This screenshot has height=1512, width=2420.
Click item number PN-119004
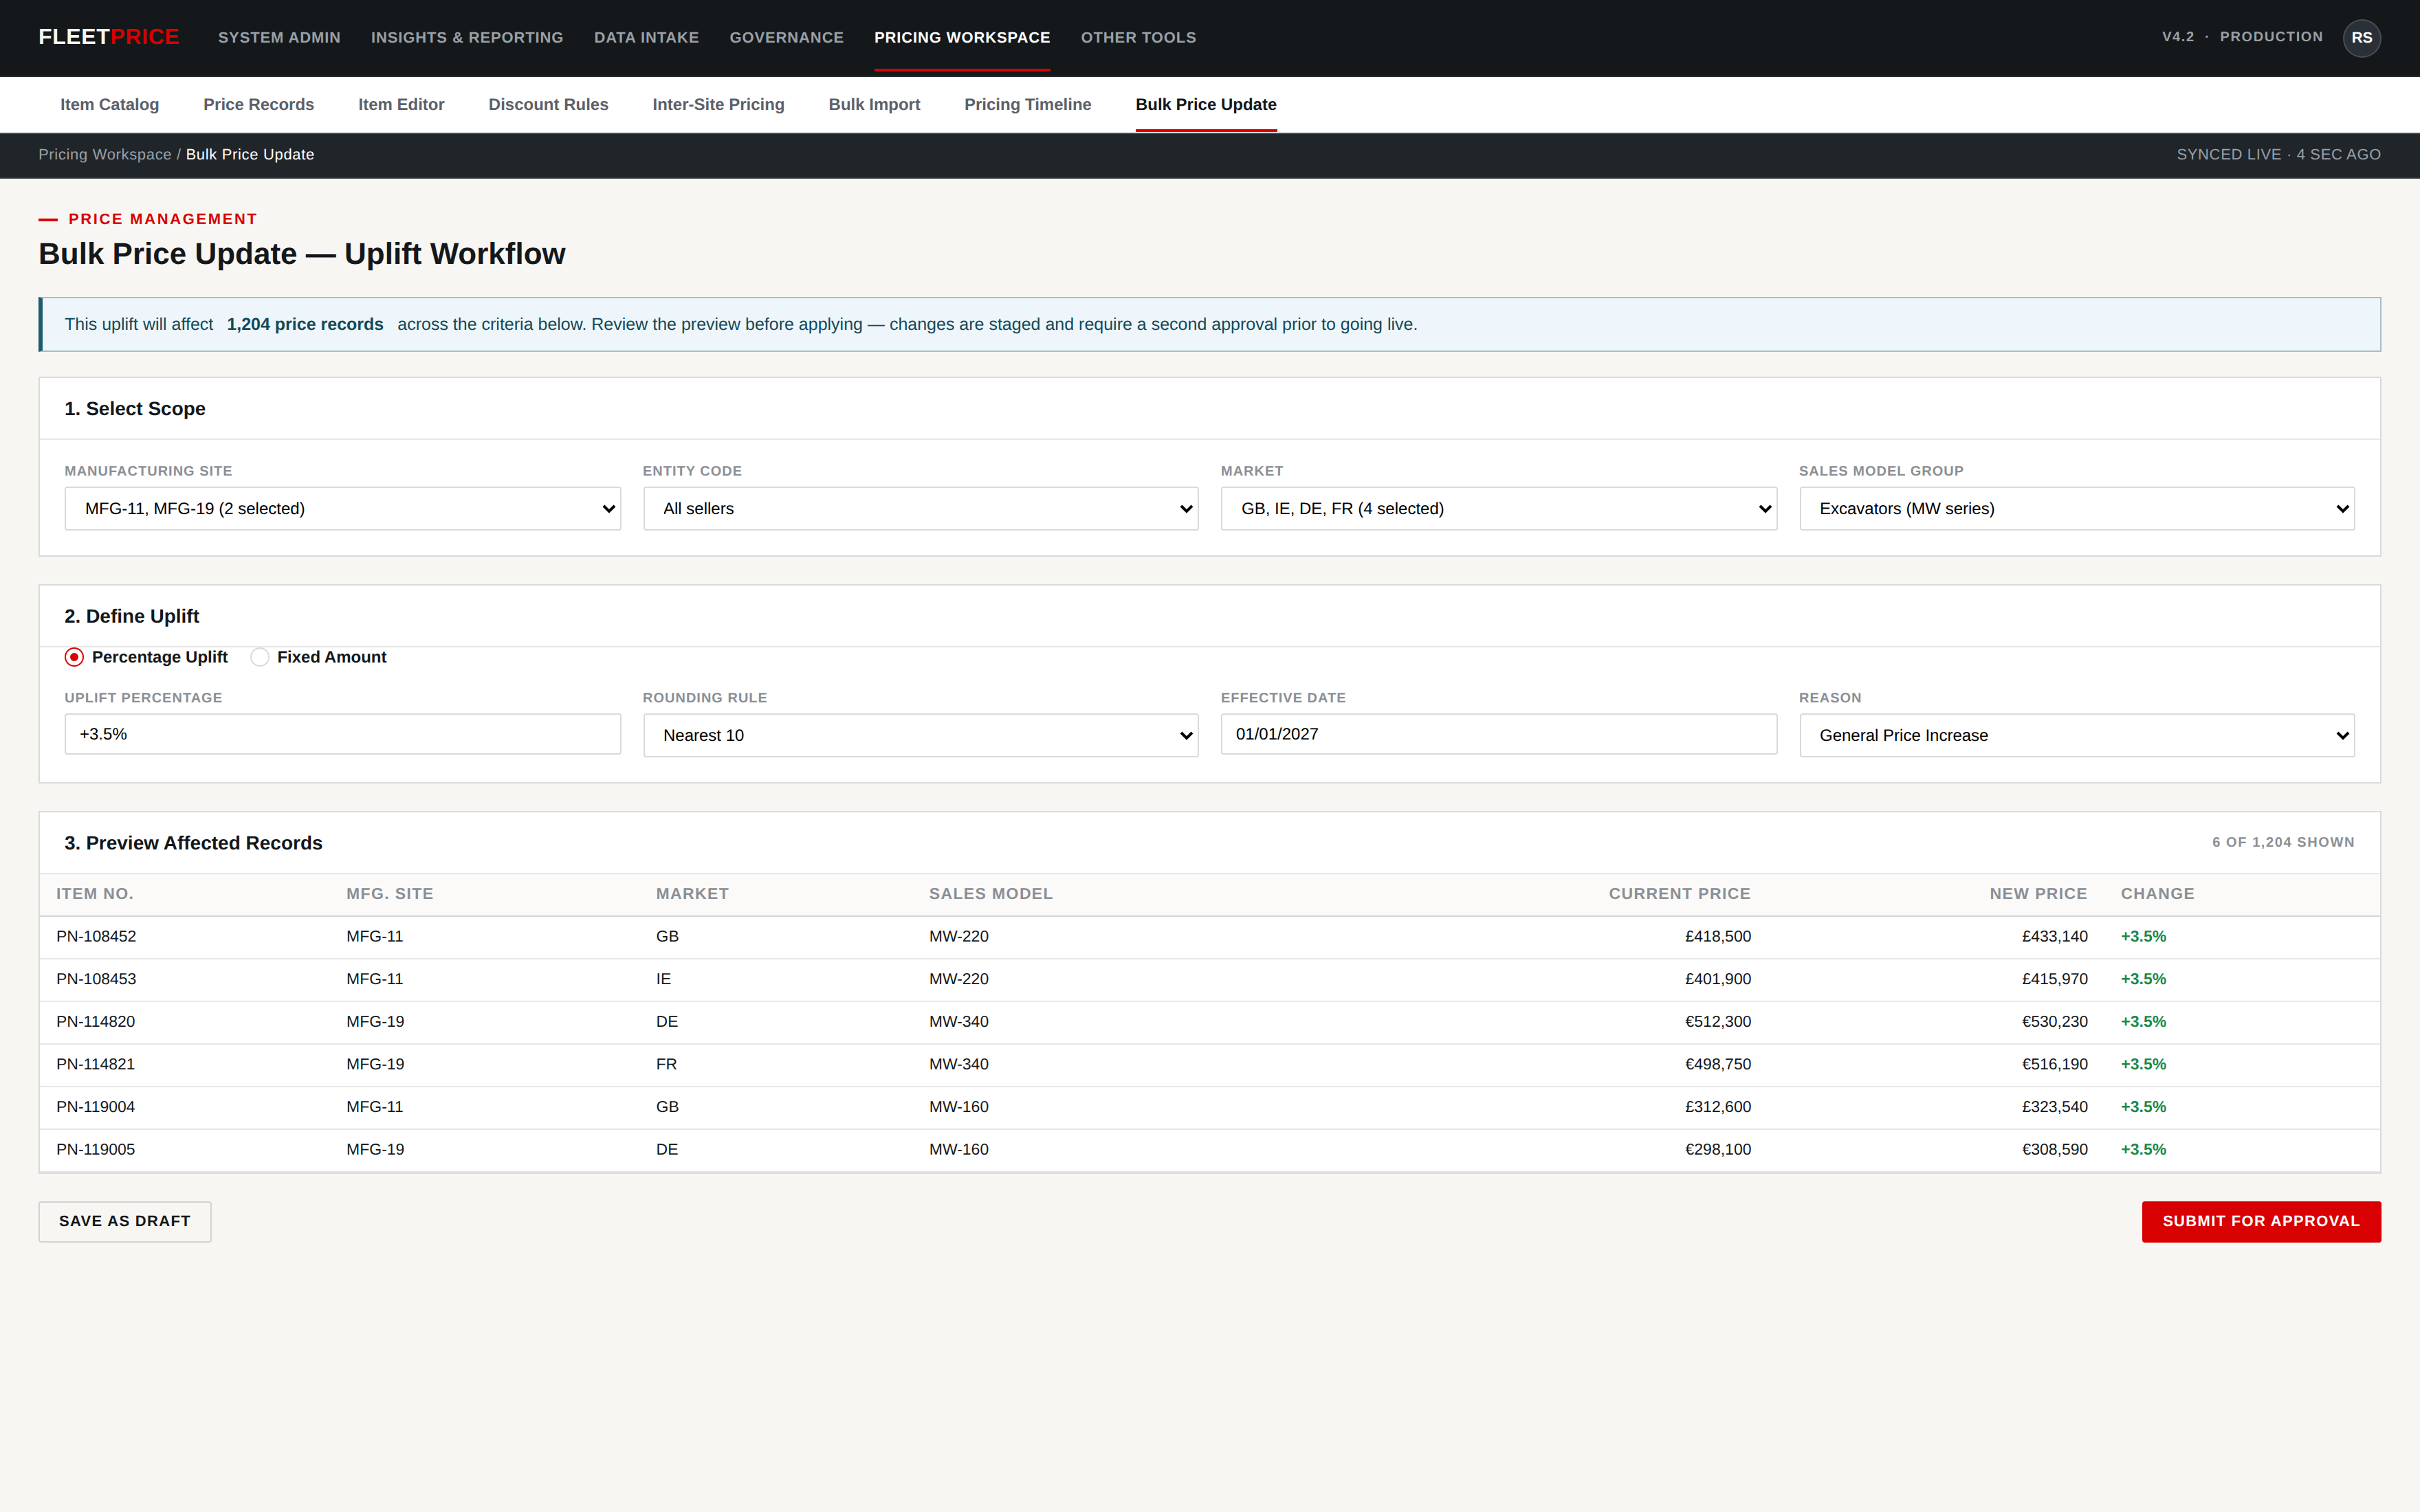(x=96, y=1107)
